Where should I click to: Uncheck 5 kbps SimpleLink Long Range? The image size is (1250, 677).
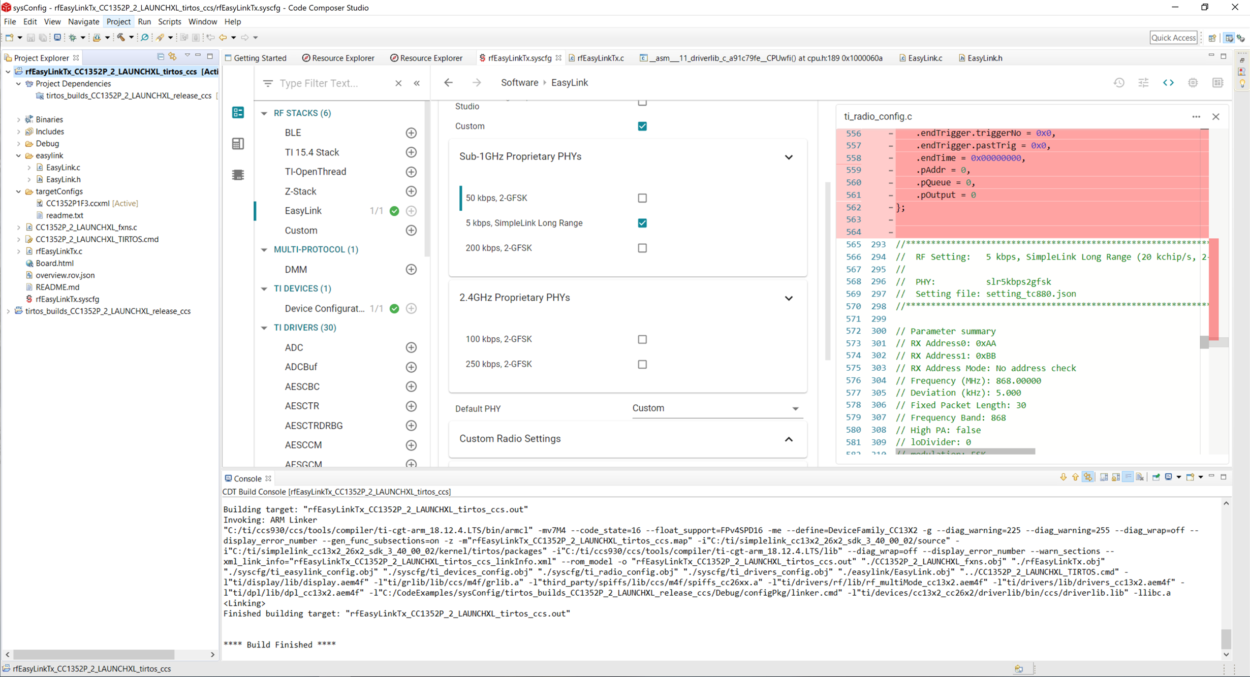[x=642, y=223]
